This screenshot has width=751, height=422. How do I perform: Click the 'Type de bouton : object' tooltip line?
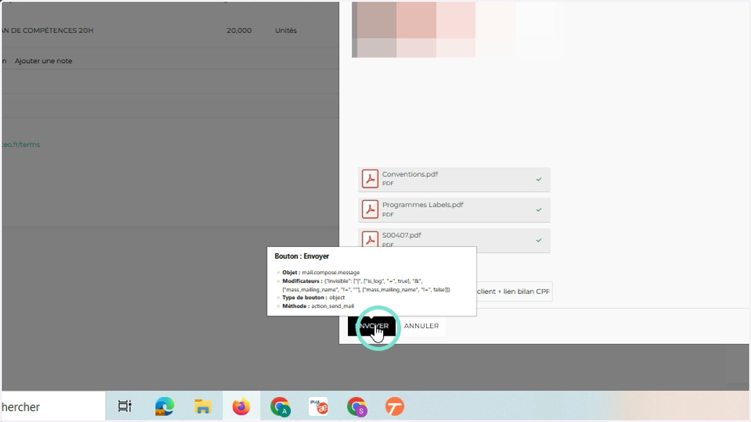(x=314, y=298)
